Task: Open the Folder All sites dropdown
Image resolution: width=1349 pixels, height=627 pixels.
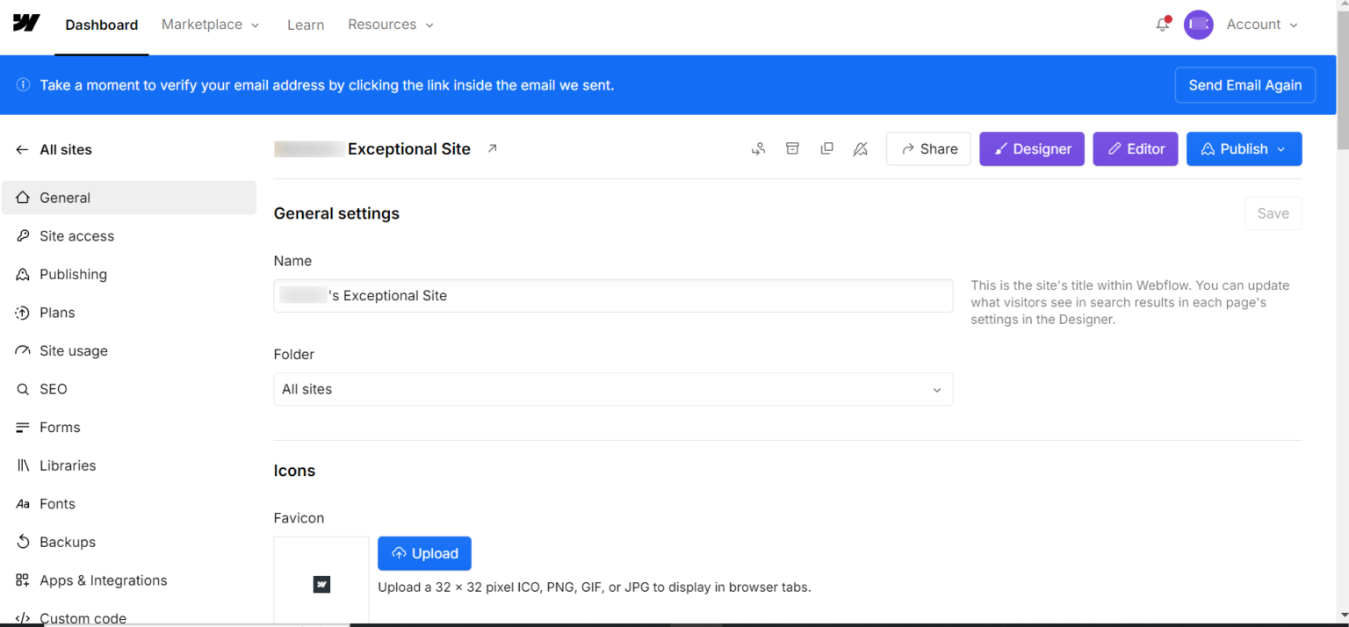Action: (612, 389)
